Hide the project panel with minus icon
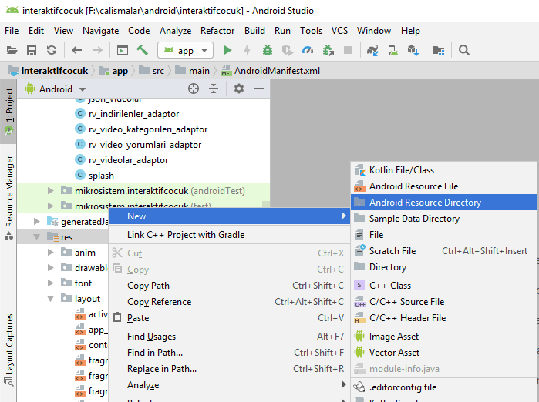The width and height of the screenshot is (539, 402). tap(259, 89)
